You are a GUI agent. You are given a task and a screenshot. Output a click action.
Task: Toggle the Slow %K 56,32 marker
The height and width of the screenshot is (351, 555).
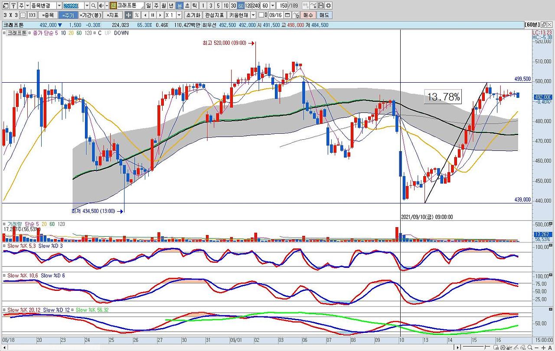(73, 310)
